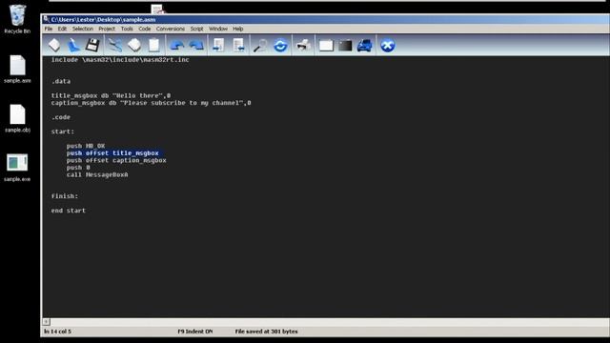The image size is (610, 343).
Task: Click the blue car-shaped toolbar icon
Action: tap(364, 46)
